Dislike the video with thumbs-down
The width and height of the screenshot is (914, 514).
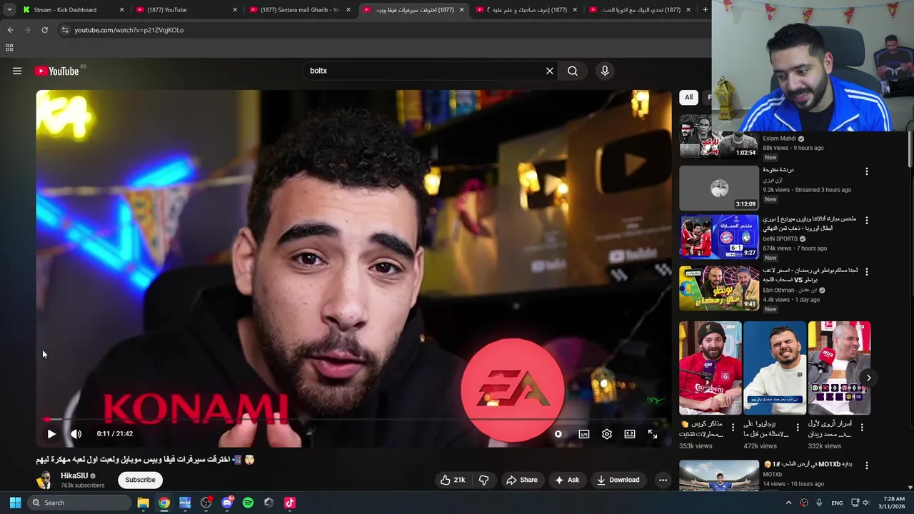(x=483, y=480)
